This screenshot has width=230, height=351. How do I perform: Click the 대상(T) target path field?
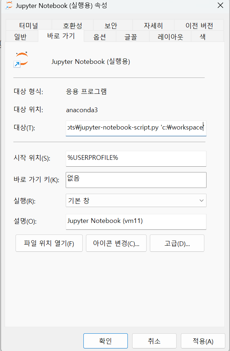point(136,128)
